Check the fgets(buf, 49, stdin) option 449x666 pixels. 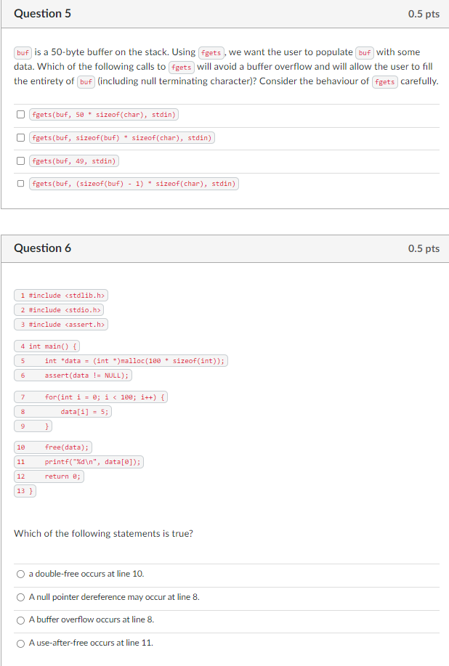(x=22, y=161)
